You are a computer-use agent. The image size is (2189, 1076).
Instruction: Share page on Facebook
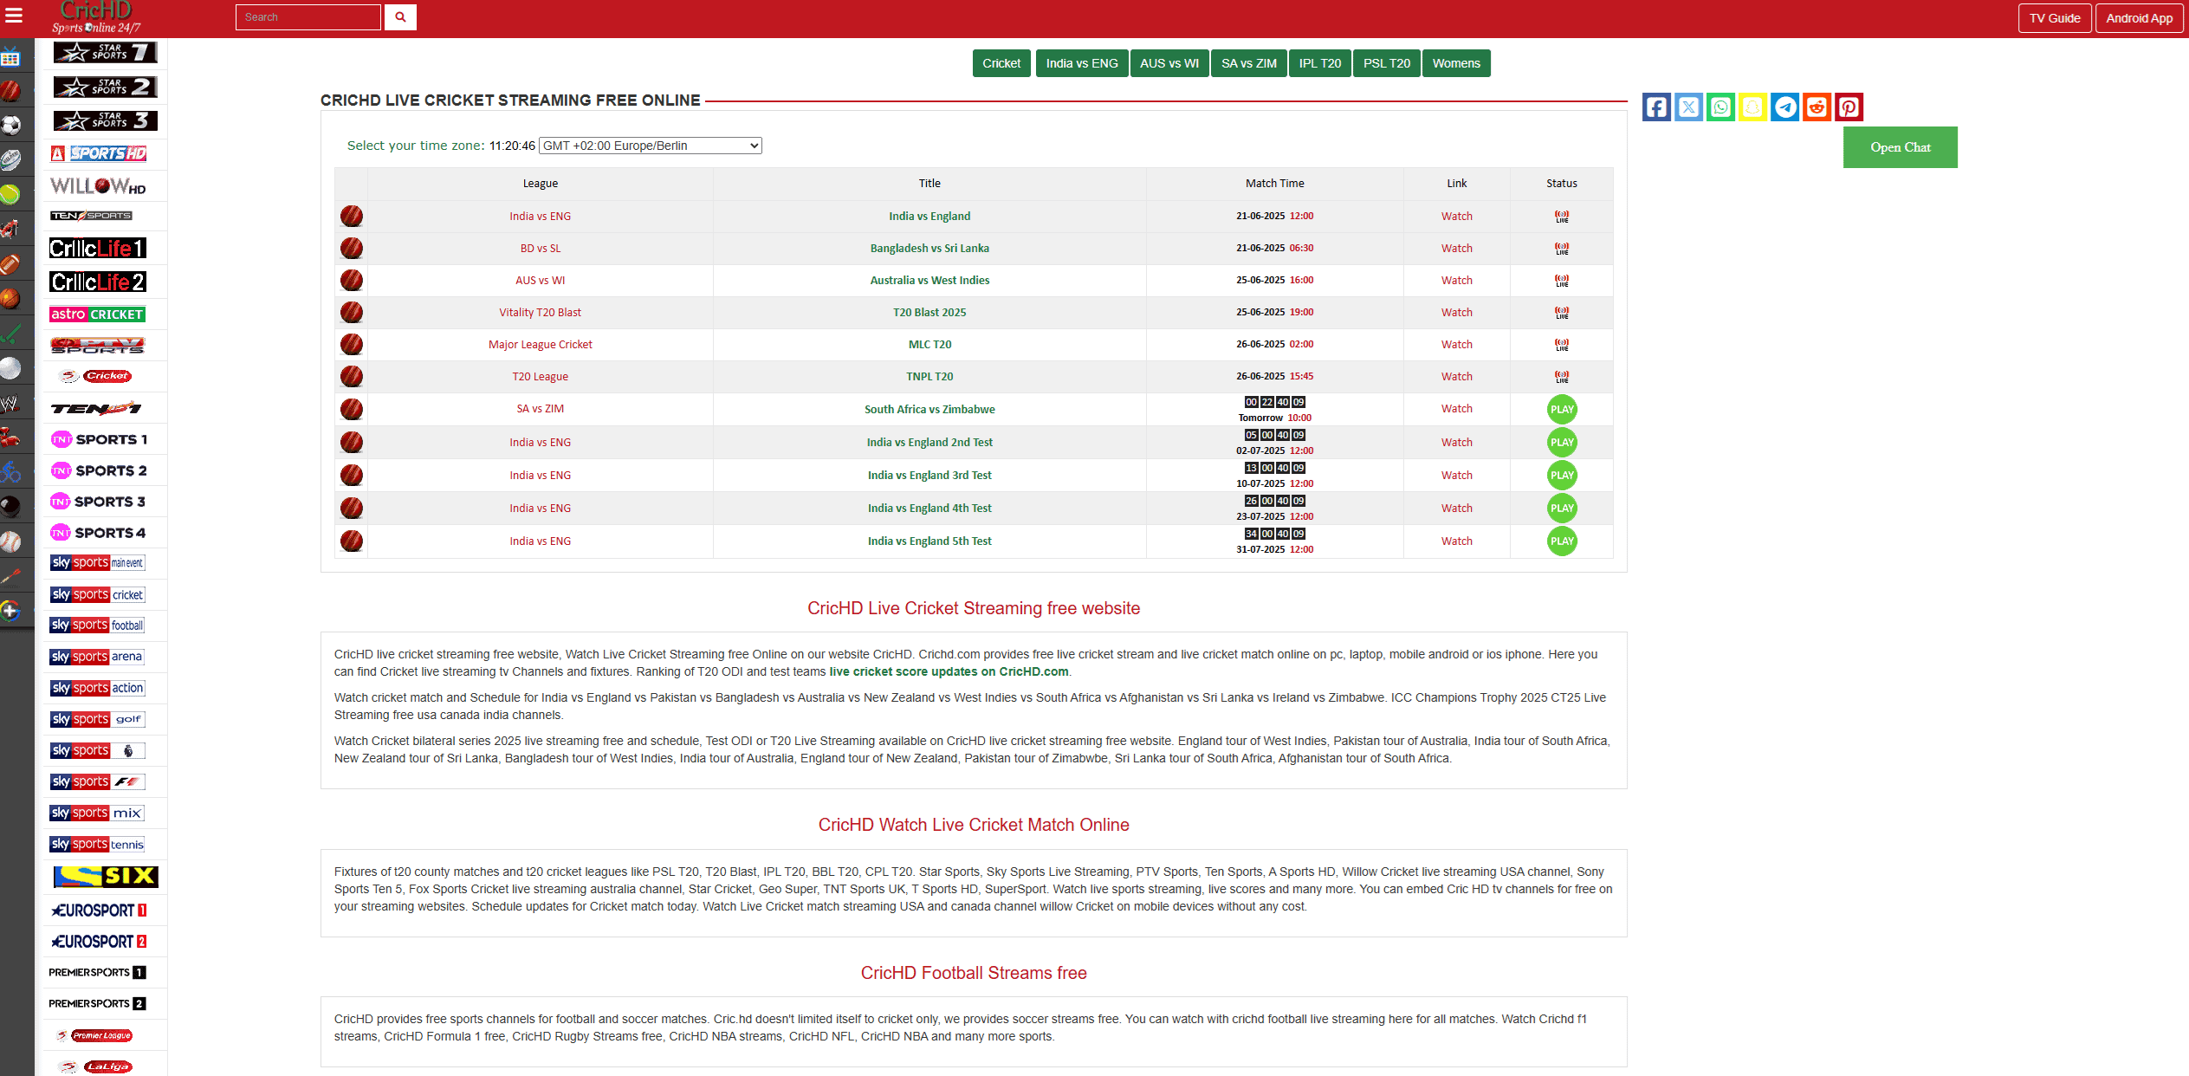tap(1656, 107)
